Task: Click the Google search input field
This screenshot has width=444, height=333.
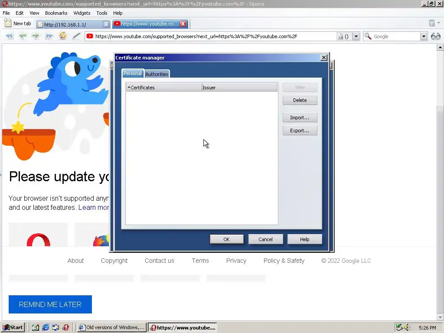Action: [x=396, y=36]
